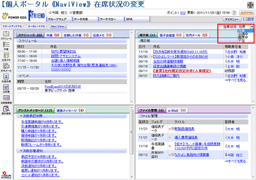Screen dimensions: 256x180
Task: Click the 設定 settings icon link
Action: (249, 19)
